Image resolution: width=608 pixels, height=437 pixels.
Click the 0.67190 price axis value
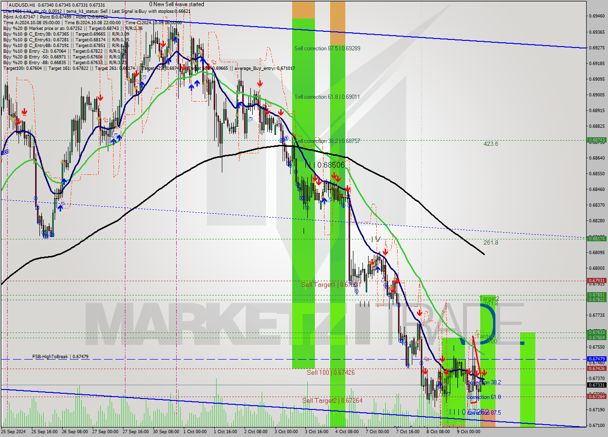click(597, 409)
